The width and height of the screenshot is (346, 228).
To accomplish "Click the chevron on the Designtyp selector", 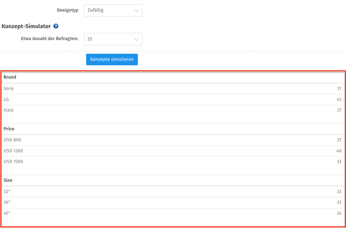I will pos(137,10).
